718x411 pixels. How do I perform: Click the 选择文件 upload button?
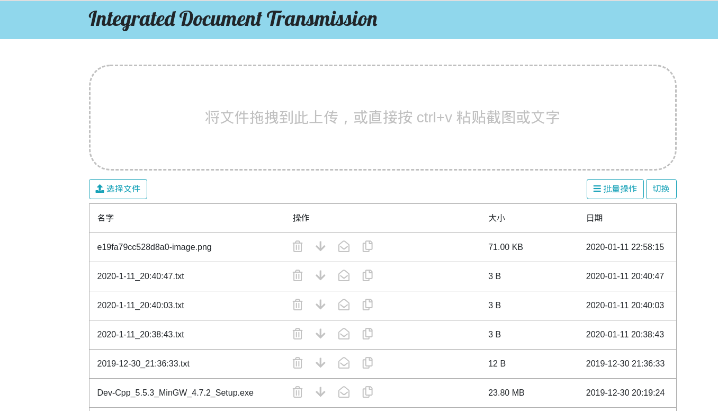coord(118,189)
